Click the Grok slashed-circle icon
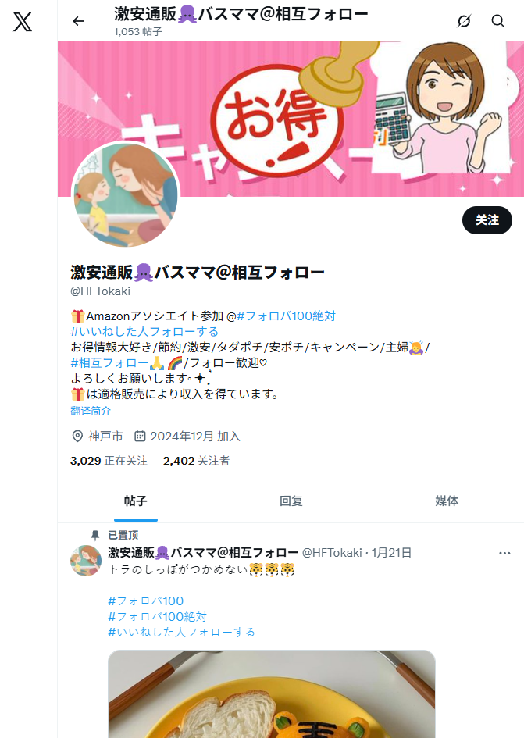Viewport: 524px width, 738px height. [464, 21]
